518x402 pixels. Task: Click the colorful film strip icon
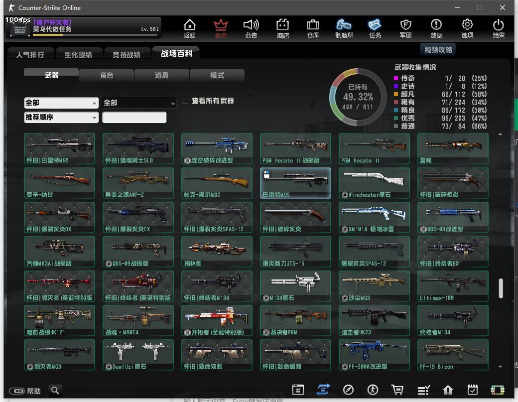[498, 390]
